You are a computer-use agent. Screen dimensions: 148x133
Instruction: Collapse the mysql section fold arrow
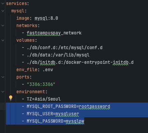click(3, 11)
